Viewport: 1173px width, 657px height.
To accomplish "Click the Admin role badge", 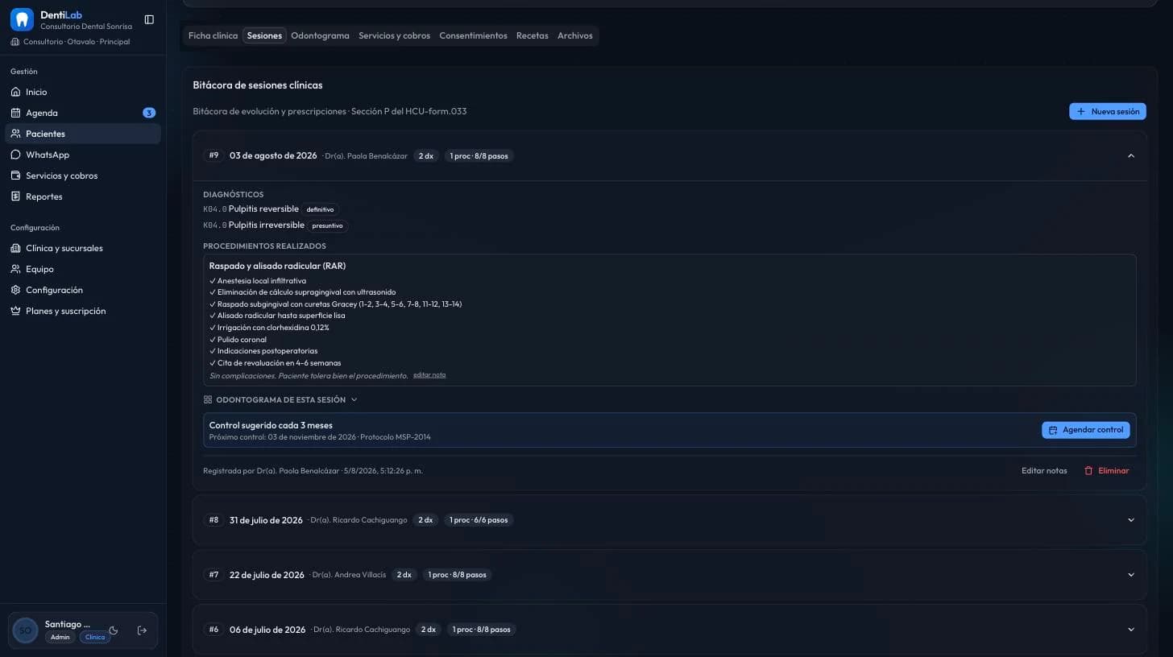I will click(60, 637).
